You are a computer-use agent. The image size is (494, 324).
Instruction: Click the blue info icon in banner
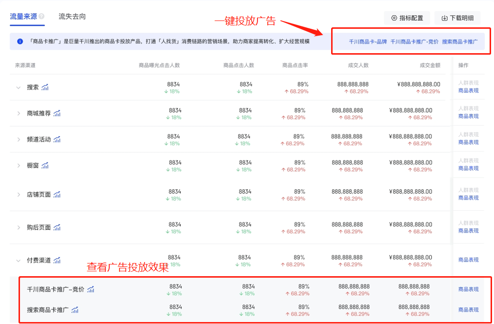[20, 41]
